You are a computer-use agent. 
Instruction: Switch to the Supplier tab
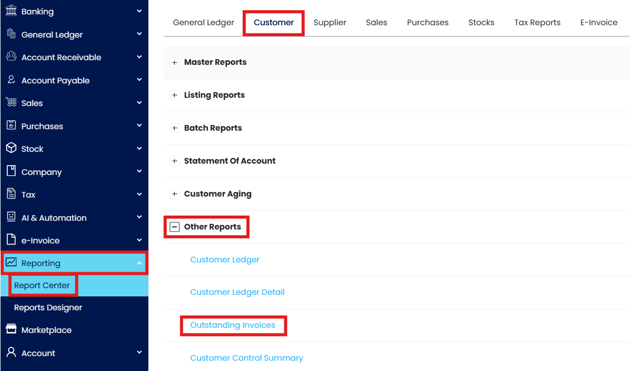pyautogui.click(x=330, y=23)
